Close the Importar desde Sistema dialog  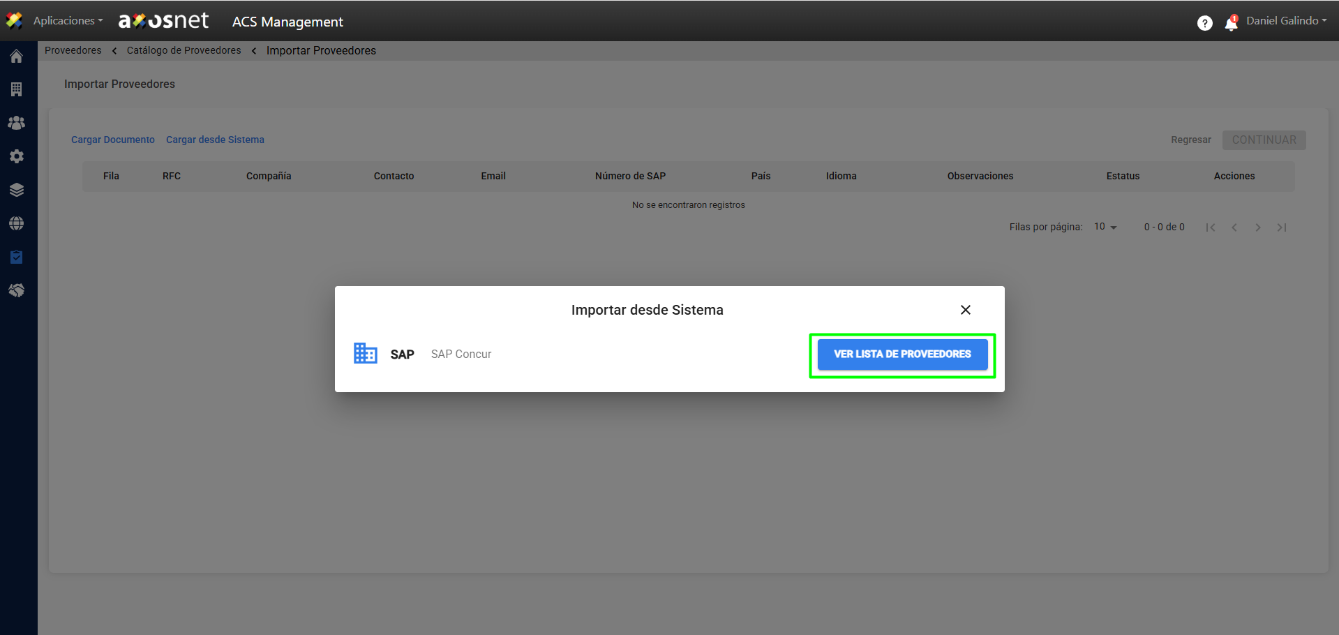[965, 310]
